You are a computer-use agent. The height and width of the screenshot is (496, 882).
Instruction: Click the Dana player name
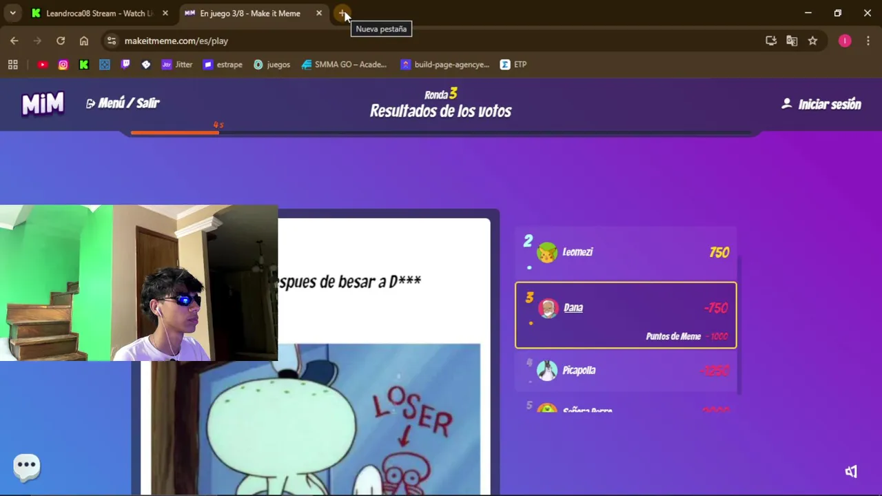point(573,308)
